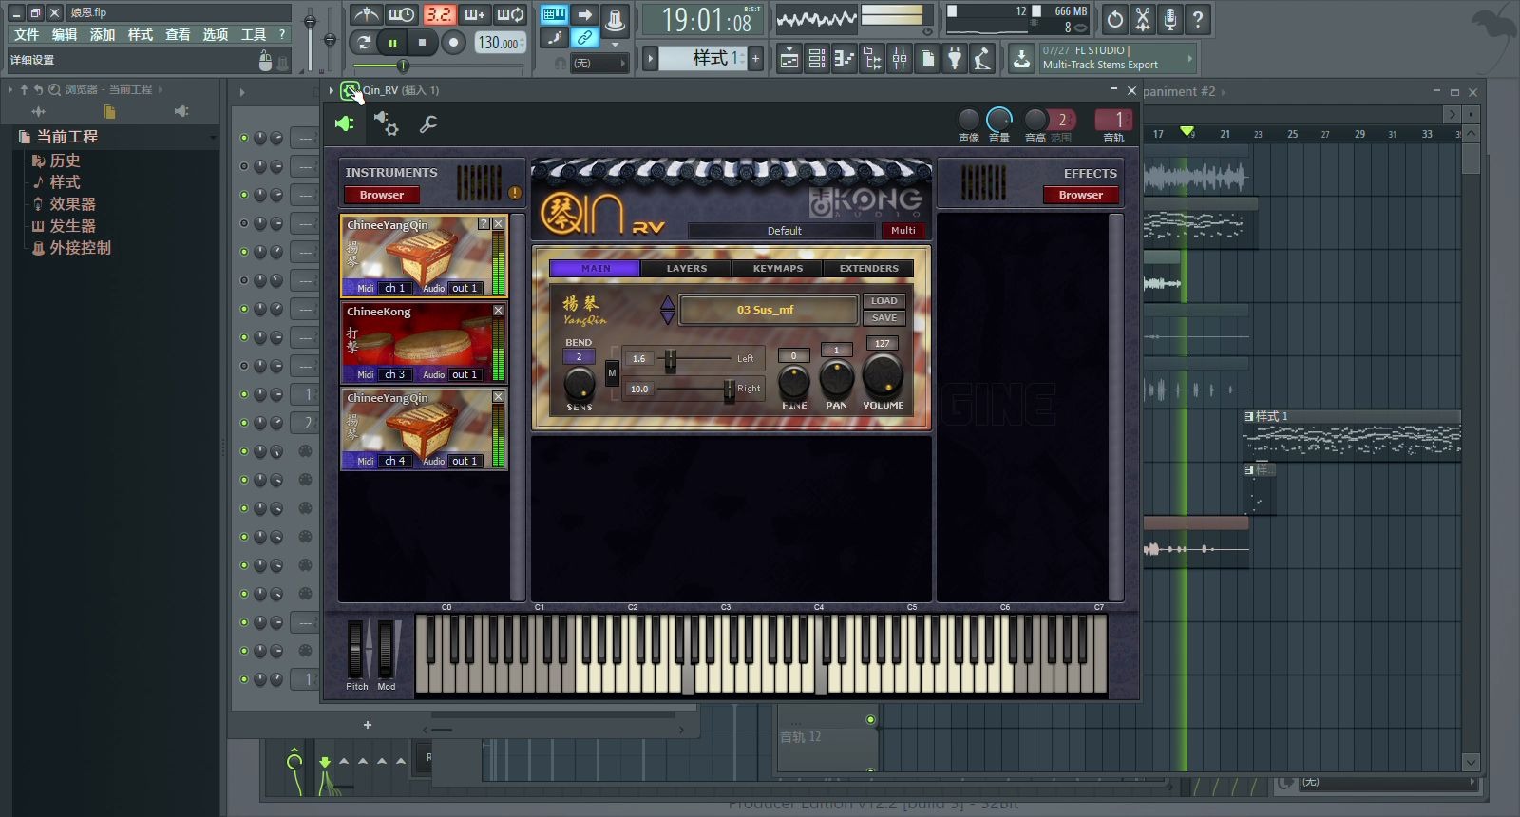
Task: Click the help icon on first ChineeYangQin slot
Action: tap(484, 224)
